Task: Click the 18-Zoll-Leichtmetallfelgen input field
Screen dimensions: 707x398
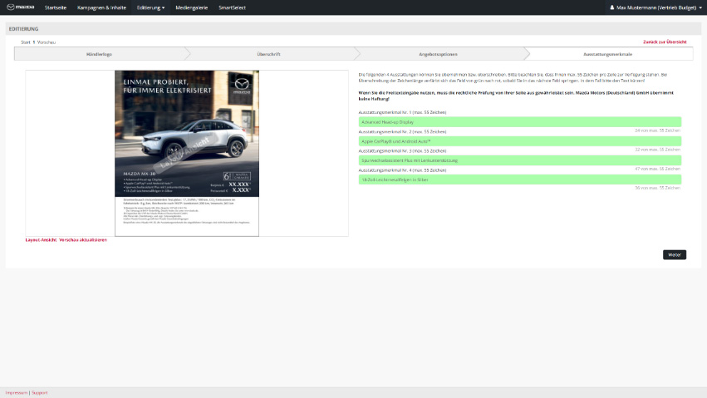Action: tap(519, 179)
